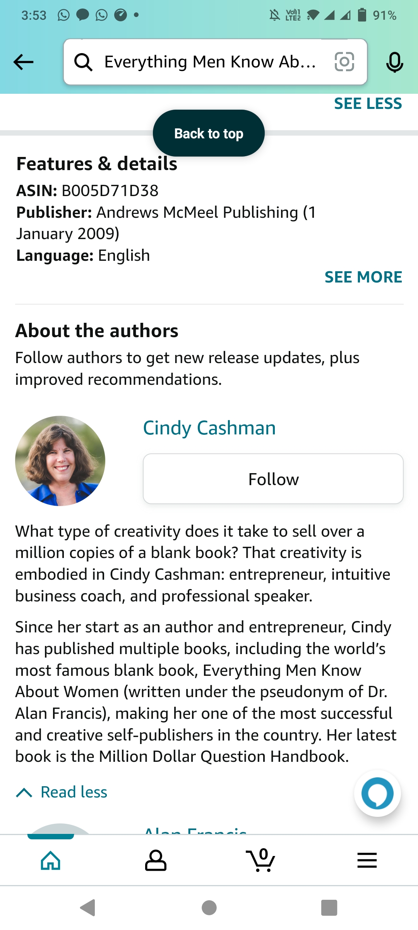Collapse section with SEE LESS
This screenshot has width=418, height=930.
[x=368, y=103]
